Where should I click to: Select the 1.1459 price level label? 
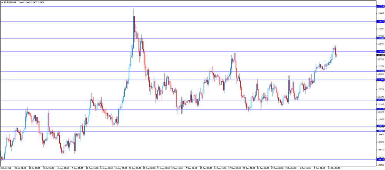380,52
